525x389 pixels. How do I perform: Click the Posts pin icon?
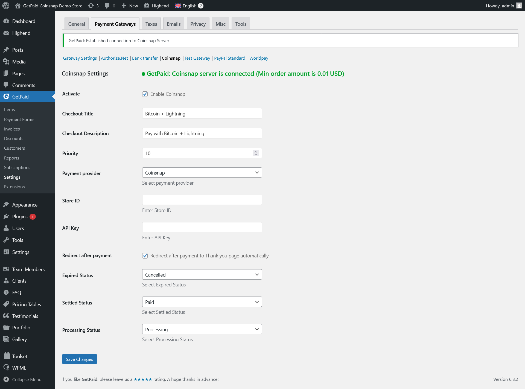pyautogui.click(x=6, y=50)
